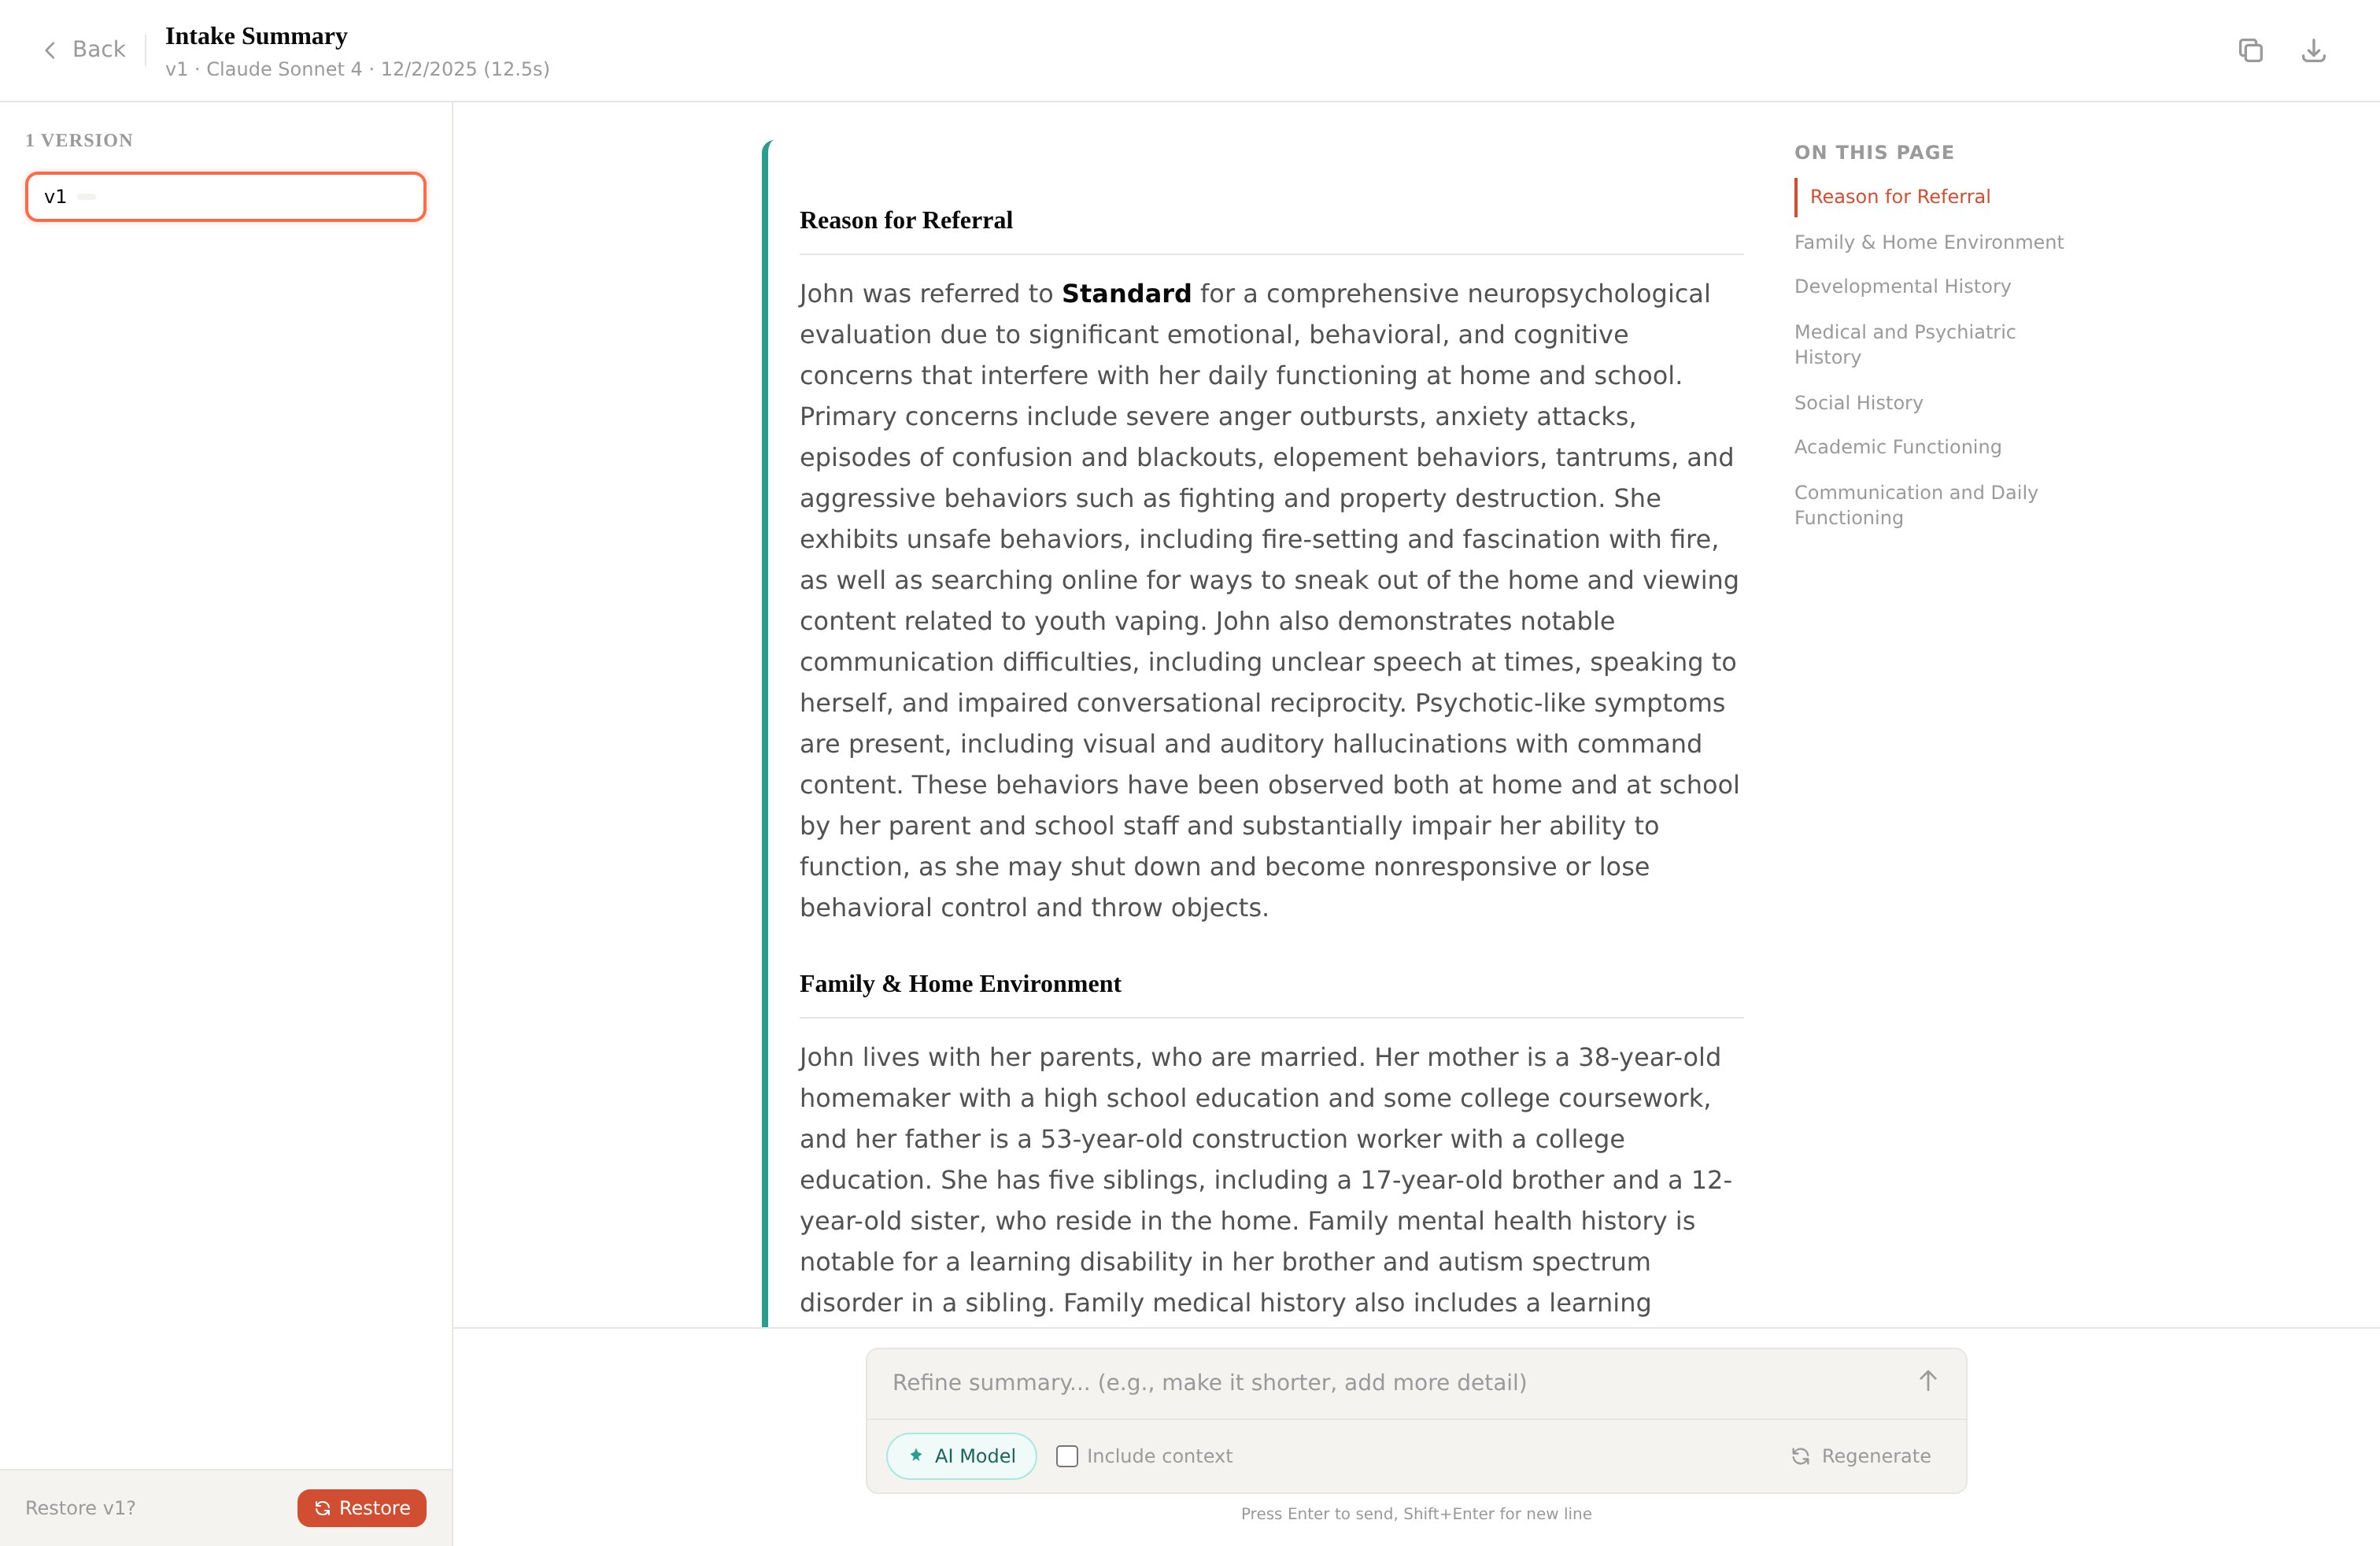Click the copy summary icon
Viewport: 2380px width, 1546px height.
pos(2252,50)
